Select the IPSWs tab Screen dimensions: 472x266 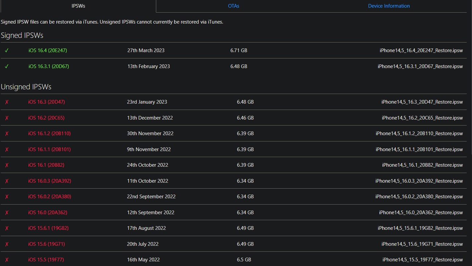point(78,6)
